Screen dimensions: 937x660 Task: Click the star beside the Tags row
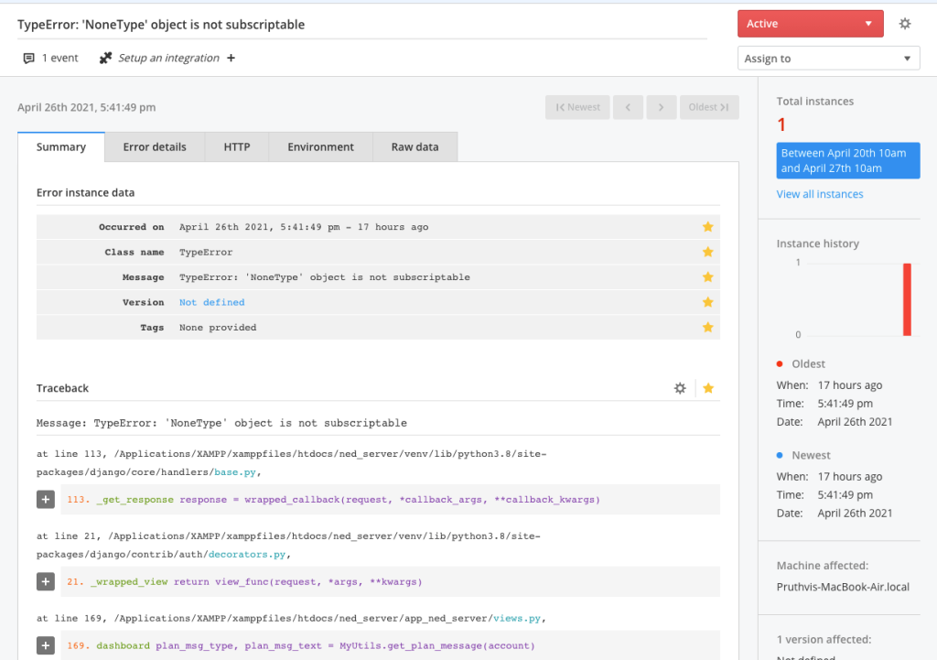tap(707, 328)
